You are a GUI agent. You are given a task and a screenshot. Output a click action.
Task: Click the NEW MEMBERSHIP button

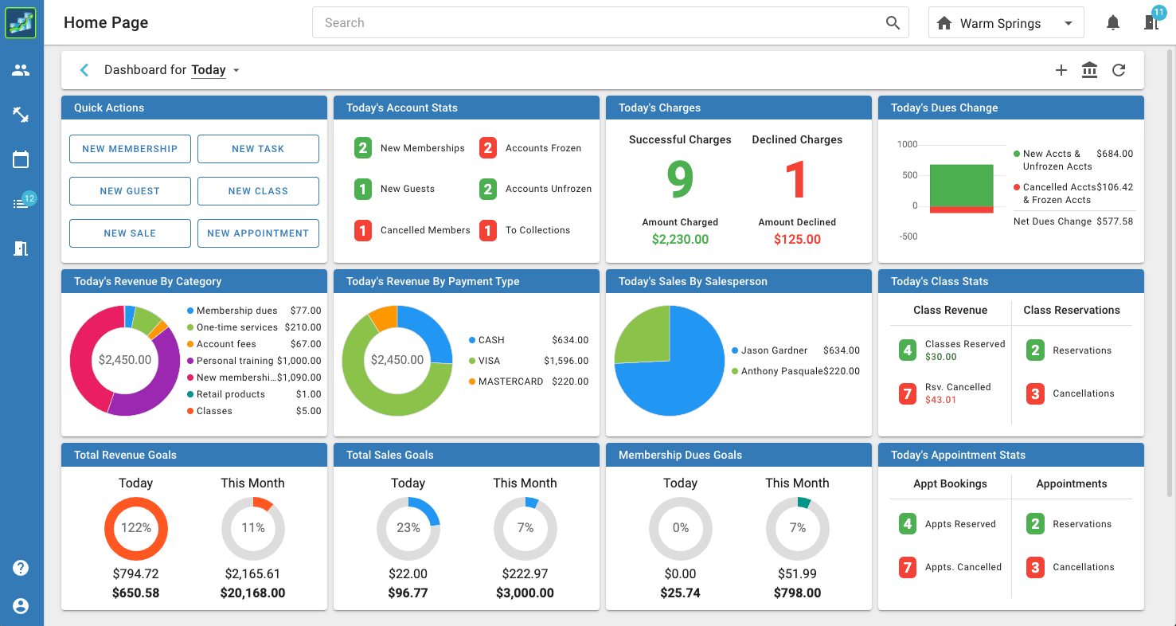tap(130, 149)
